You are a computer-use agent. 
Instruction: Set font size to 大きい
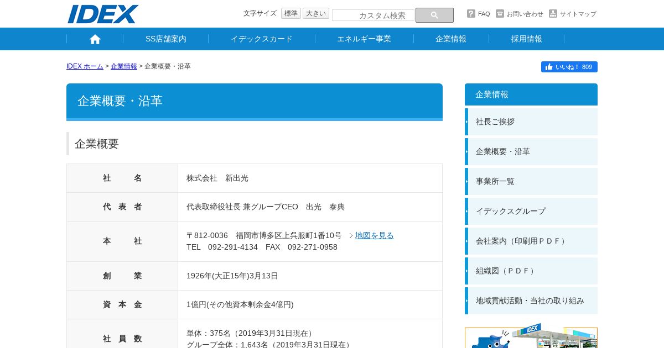coord(316,13)
